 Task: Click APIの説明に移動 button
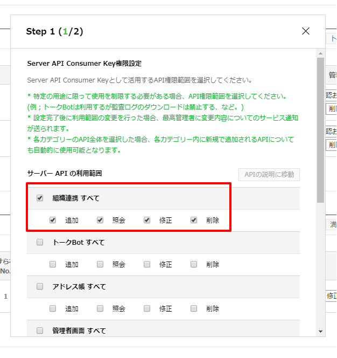point(269,175)
